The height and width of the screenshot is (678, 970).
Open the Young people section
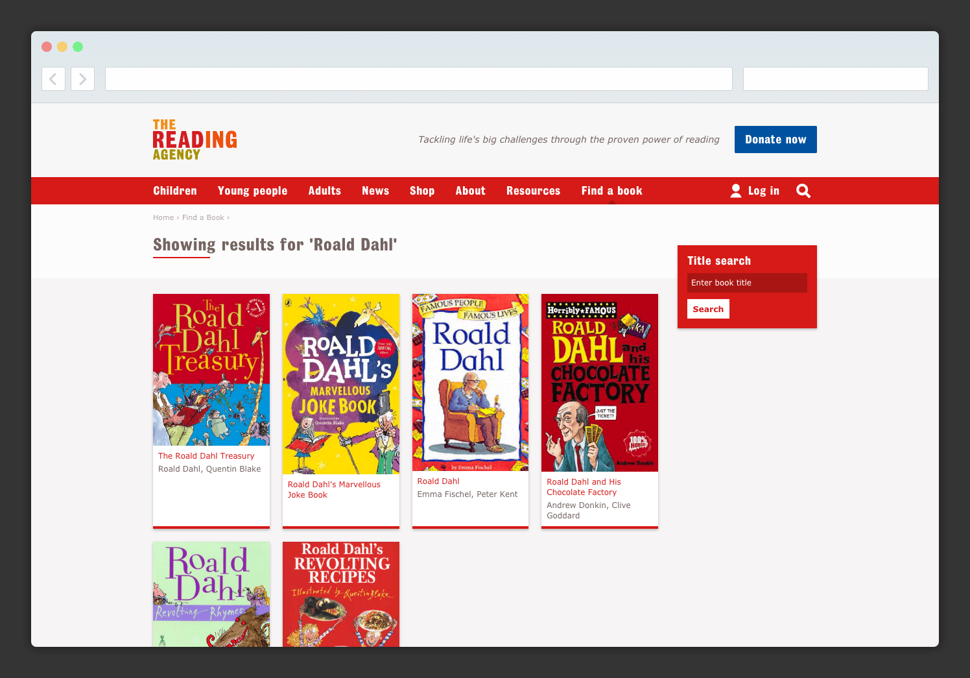pyautogui.click(x=253, y=191)
